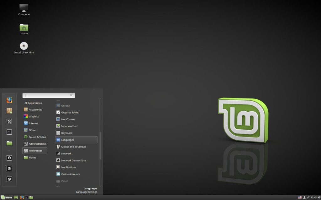Open the green Files folder in favorites
Screen dimensions: 321x200
(x=9, y=143)
